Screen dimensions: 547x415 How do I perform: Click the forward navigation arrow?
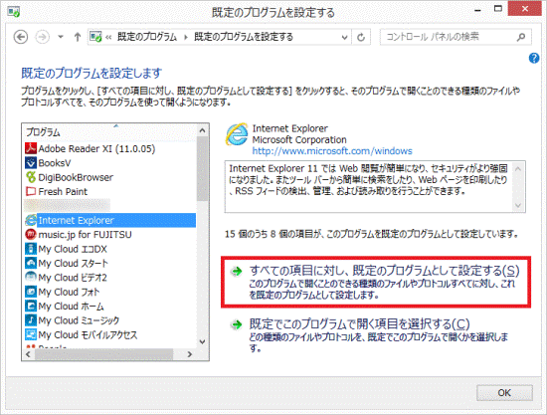coord(42,37)
